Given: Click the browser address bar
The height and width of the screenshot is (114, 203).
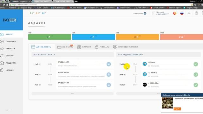Looking at the screenshot, I should (x=101, y=5).
